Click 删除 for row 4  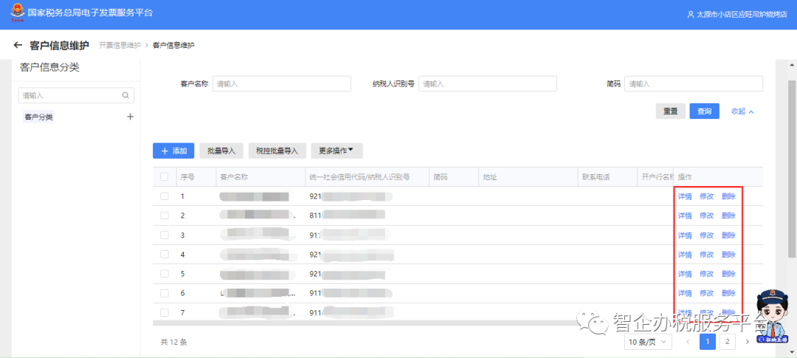pos(728,254)
